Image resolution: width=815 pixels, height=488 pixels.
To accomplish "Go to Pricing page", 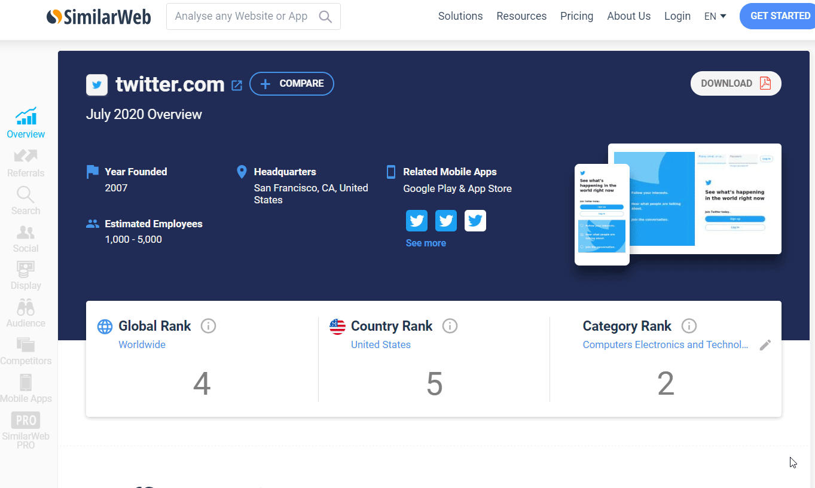I will point(577,16).
